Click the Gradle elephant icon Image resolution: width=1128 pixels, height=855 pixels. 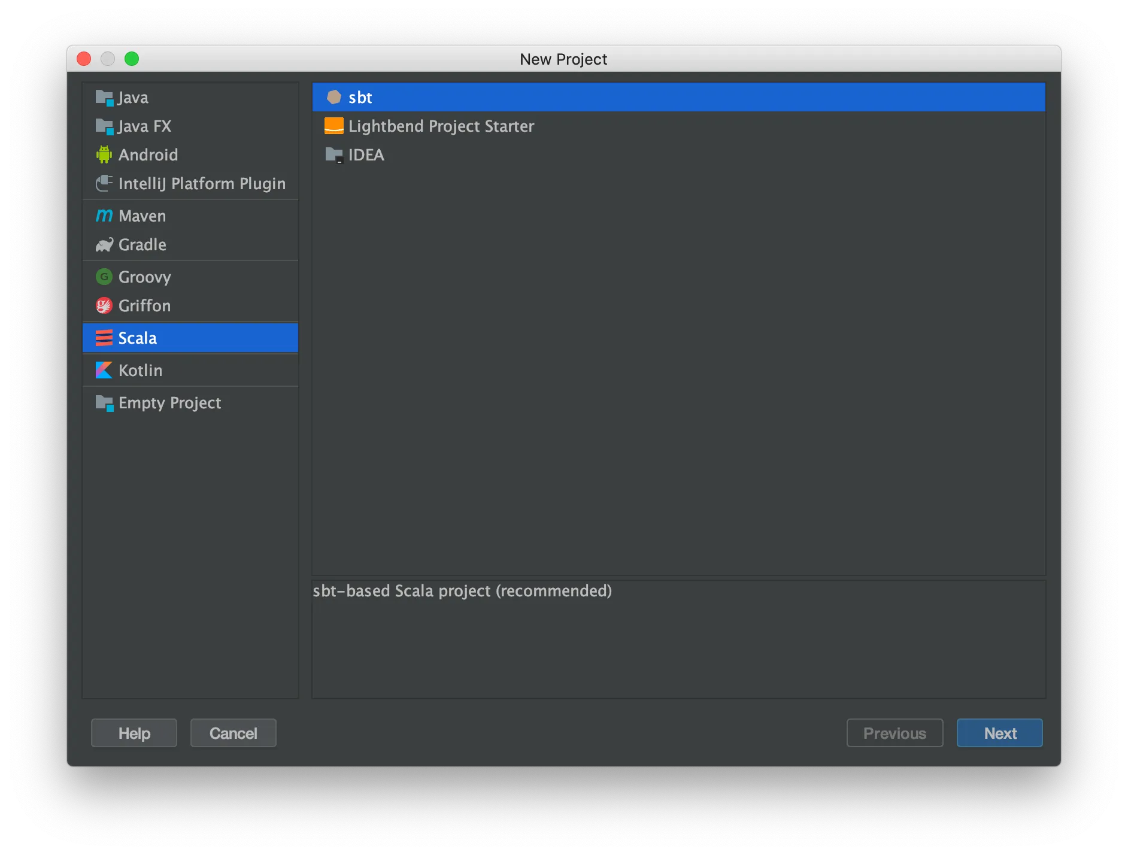[x=103, y=244]
